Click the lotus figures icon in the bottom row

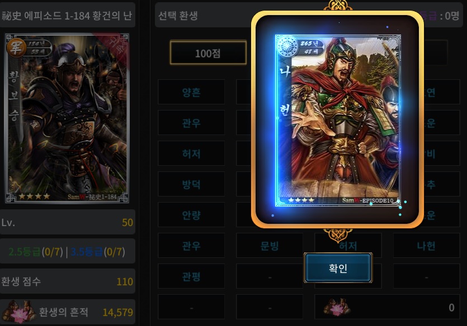click(337, 307)
